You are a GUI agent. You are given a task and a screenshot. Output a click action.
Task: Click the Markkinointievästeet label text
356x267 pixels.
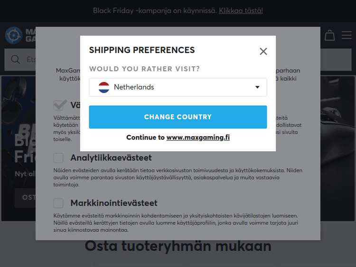click(x=114, y=203)
